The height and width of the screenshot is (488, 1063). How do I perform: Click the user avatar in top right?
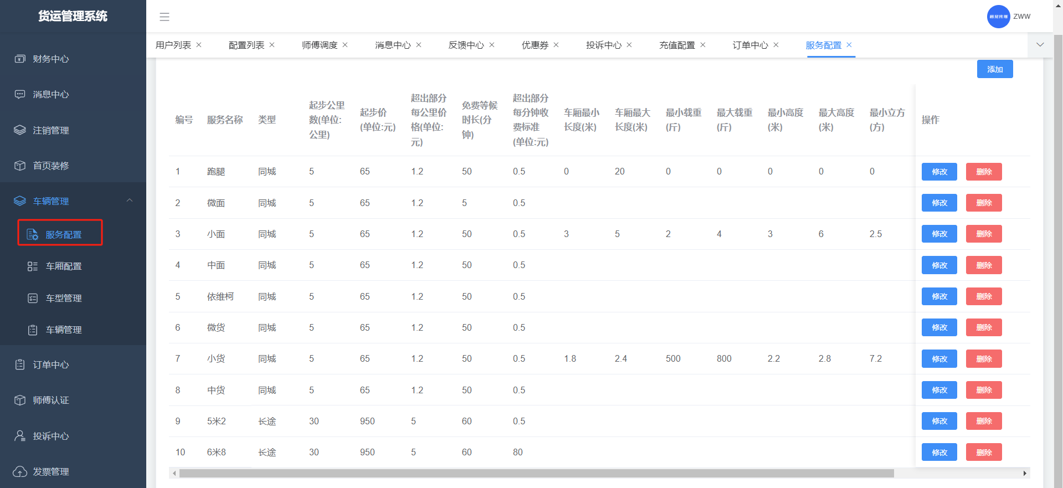998,17
